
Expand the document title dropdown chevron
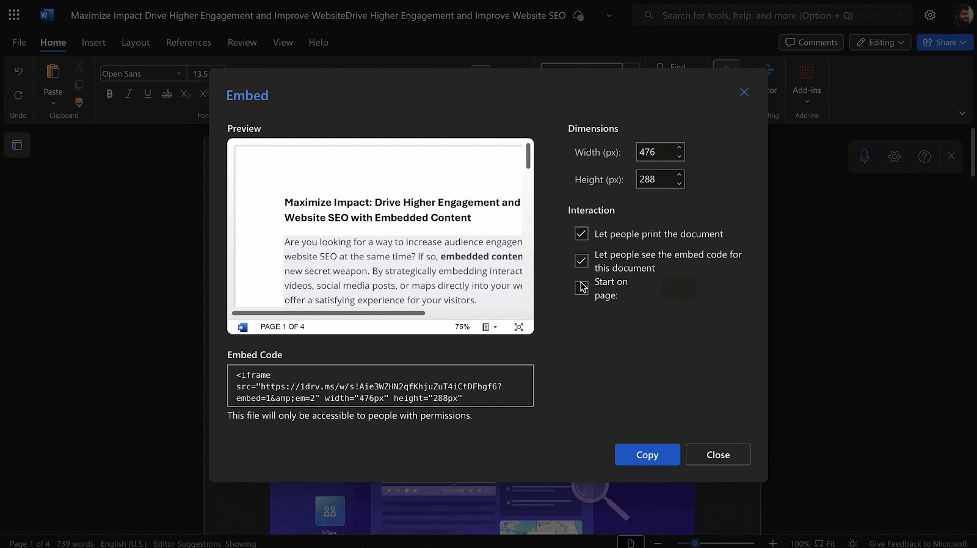(x=609, y=16)
